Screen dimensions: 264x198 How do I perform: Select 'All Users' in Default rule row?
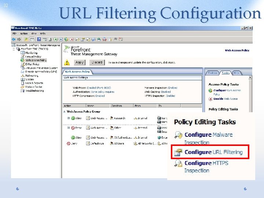point(119,143)
